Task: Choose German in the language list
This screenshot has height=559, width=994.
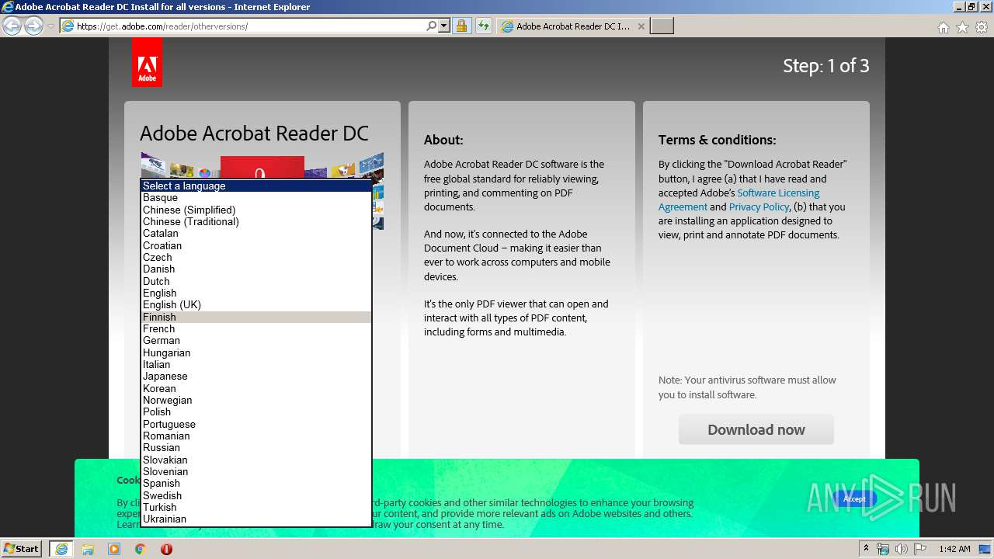Action: point(256,341)
